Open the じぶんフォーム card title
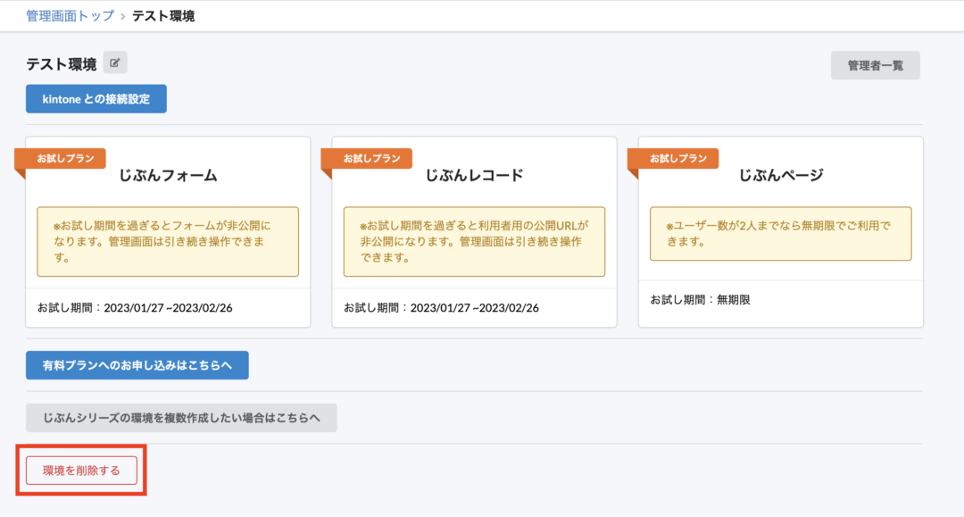The height and width of the screenshot is (517, 964). pos(168,176)
